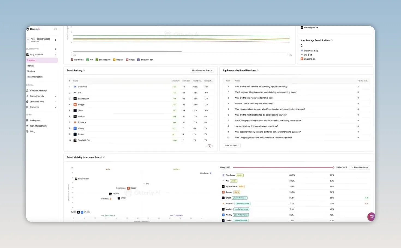Click View full report button
Image resolution: width=401 pixels, height=248 pixels.
[x=231, y=146]
